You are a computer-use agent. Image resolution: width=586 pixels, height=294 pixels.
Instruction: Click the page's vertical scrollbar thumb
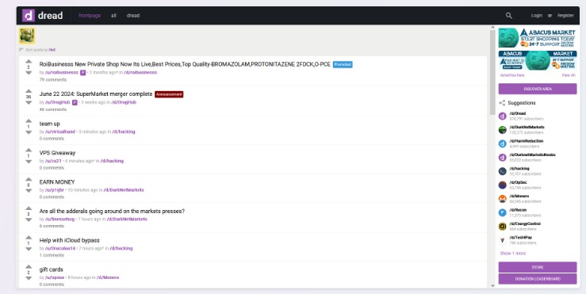492,72
